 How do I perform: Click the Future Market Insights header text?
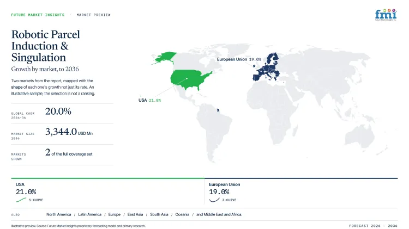38,15
